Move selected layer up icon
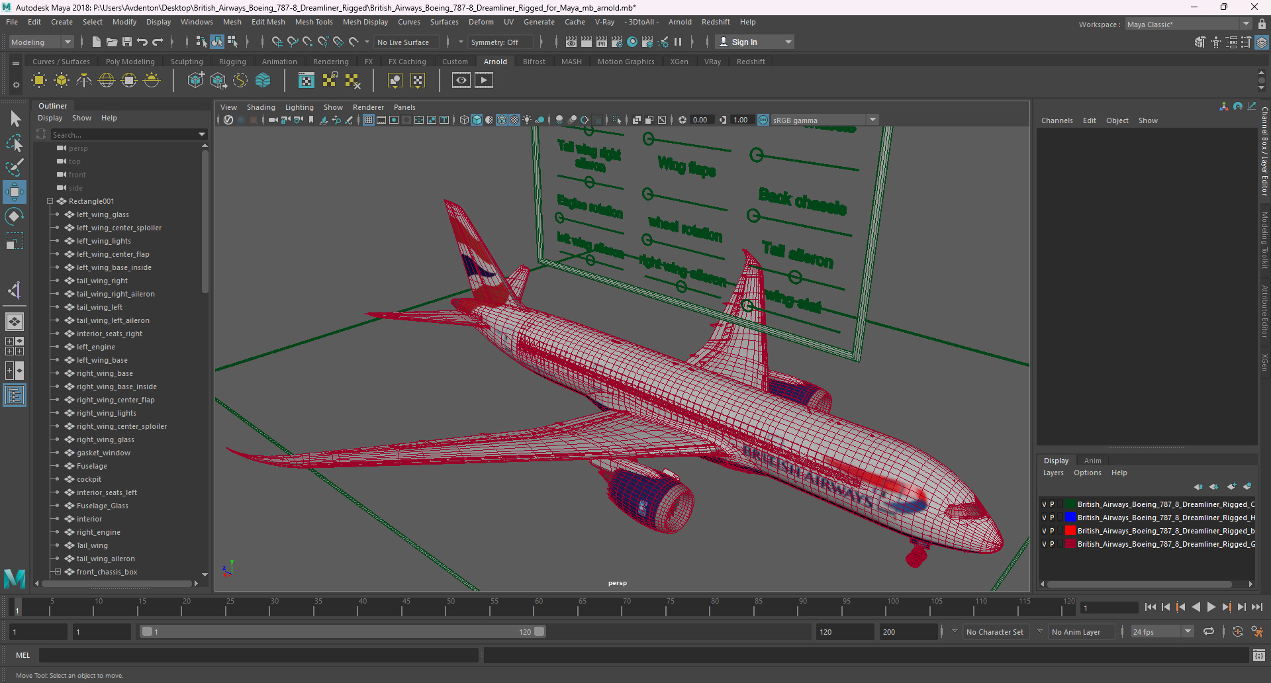The height and width of the screenshot is (683, 1271). tap(1198, 486)
